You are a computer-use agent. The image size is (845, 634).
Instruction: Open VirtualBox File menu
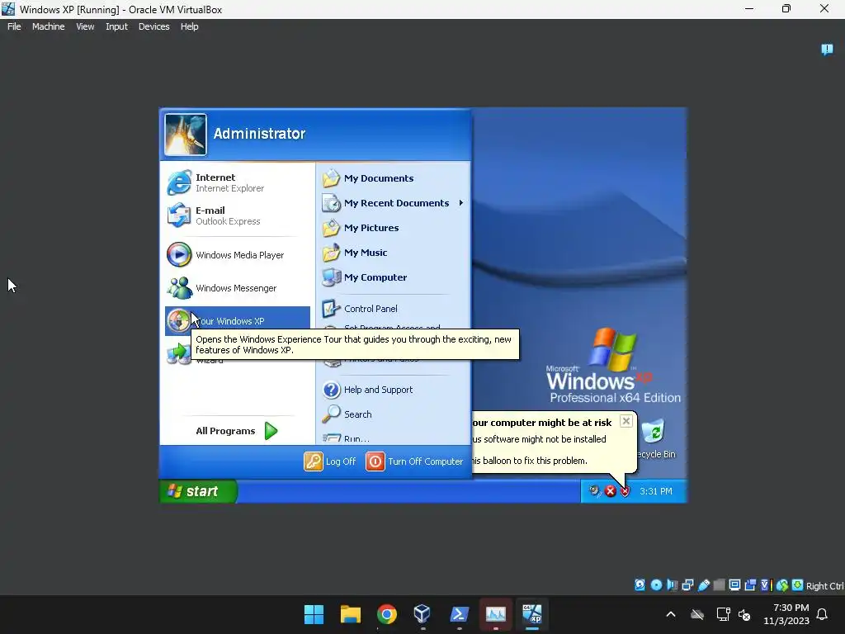point(14,26)
